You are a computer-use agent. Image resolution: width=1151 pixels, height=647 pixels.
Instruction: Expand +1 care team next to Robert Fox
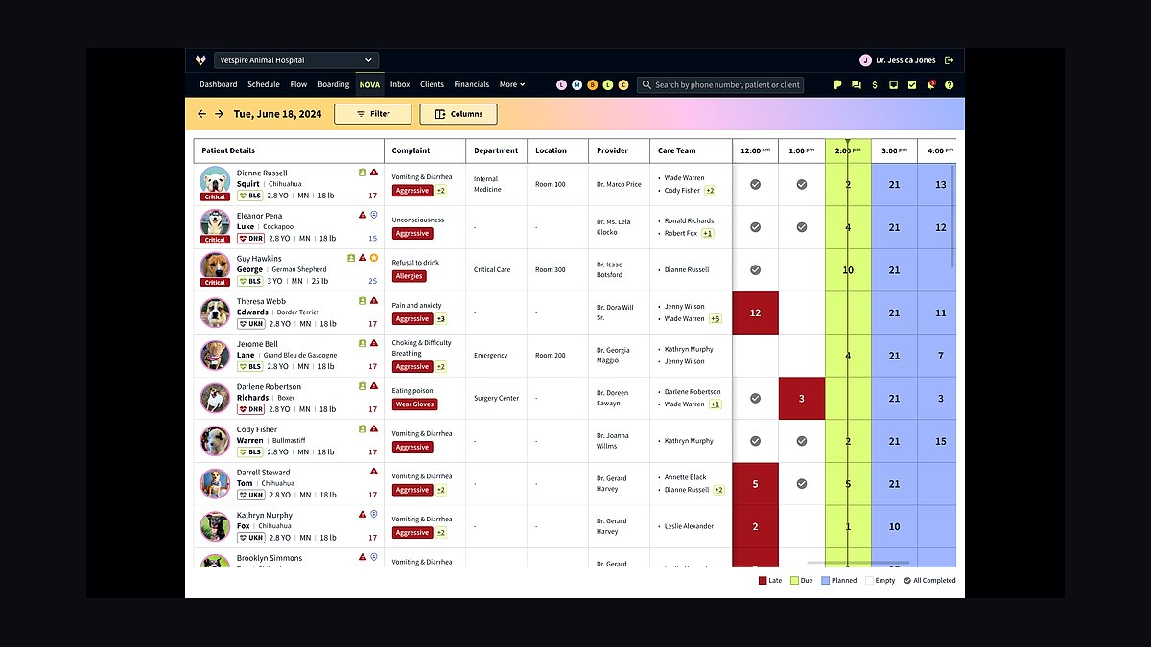[x=707, y=233]
